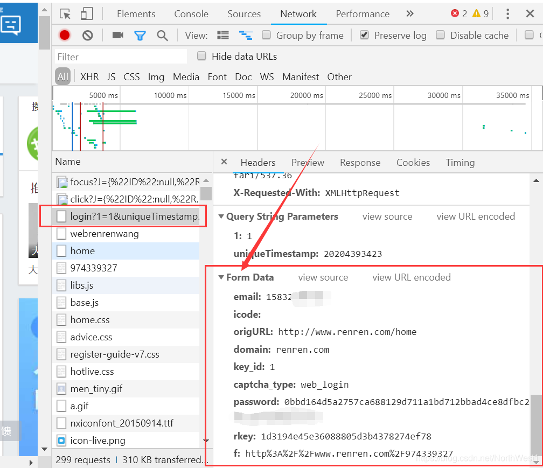Click the file icon beside home.css

point(61,320)
